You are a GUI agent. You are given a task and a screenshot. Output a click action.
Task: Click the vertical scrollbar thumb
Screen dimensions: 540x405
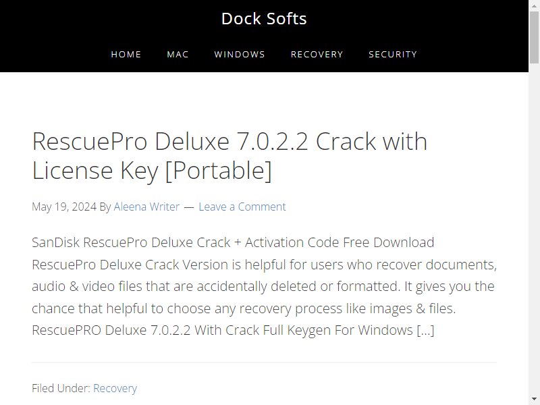534,37
